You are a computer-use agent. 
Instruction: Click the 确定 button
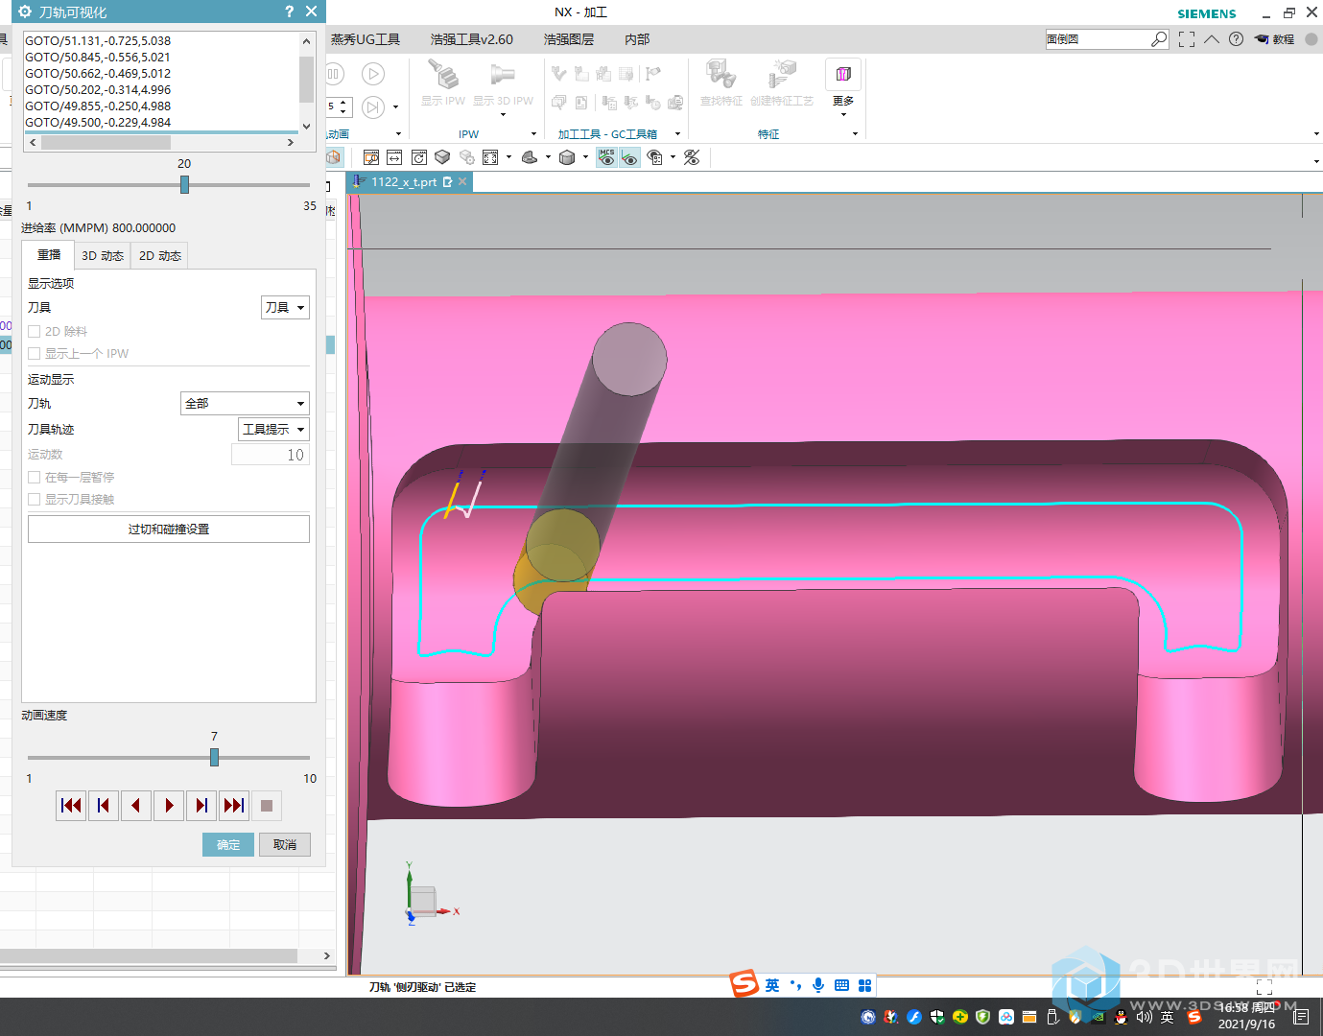228,844
